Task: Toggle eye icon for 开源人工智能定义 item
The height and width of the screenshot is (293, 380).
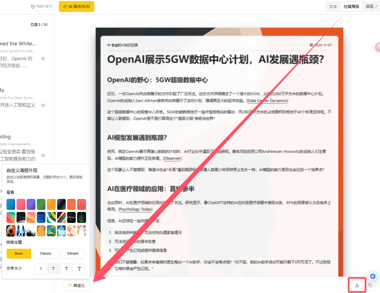Action: (43, 105)
